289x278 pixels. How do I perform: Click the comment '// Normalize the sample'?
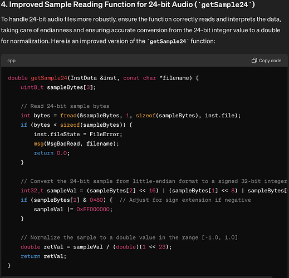(x=129, y=237)
